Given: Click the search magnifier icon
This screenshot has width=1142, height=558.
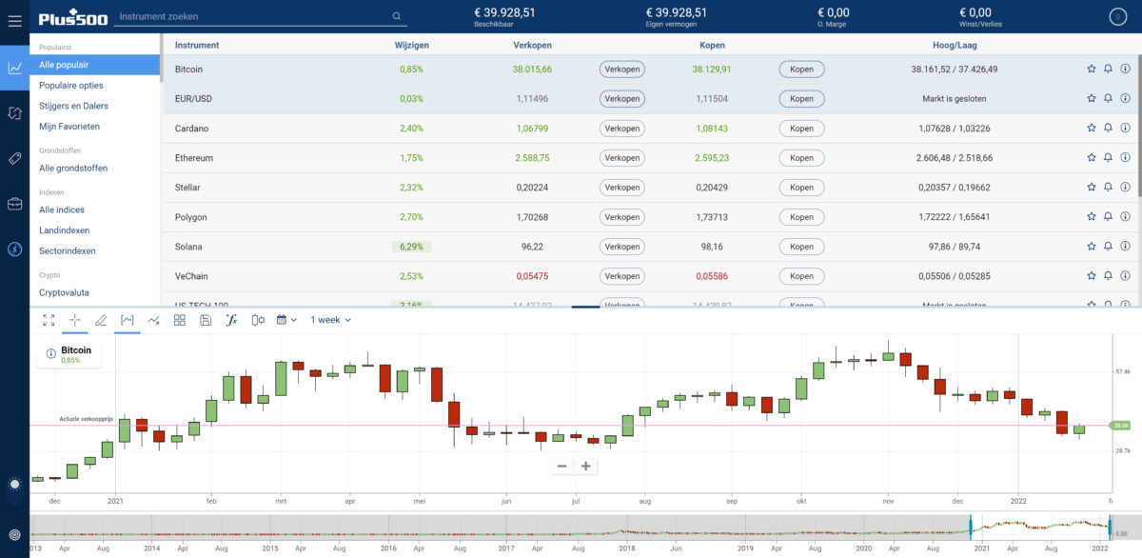Looking at the screenshot, I should pos(397,16).
